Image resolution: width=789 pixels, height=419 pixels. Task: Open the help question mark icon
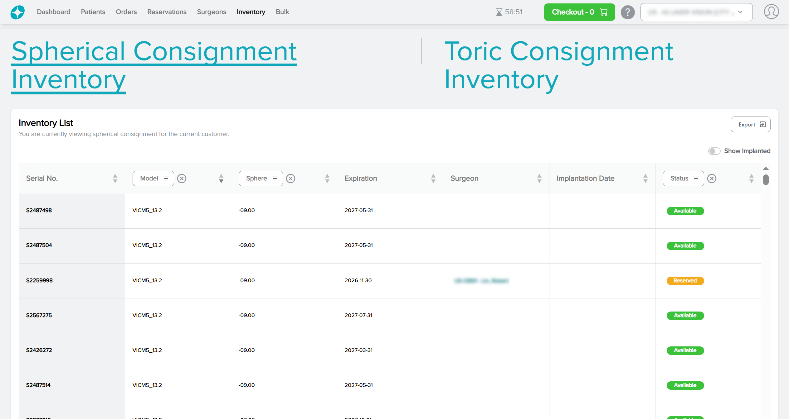[x=627, y=12]
